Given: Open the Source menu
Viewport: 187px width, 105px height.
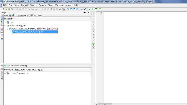Looking at the screenshot, I should [x=33, y=5].
